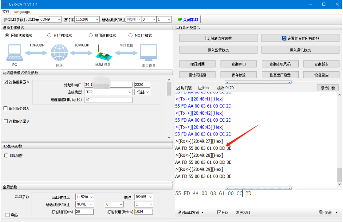Open the 文件 menu
The height and width of the screenshot is (222, 343).
(6, 12)
